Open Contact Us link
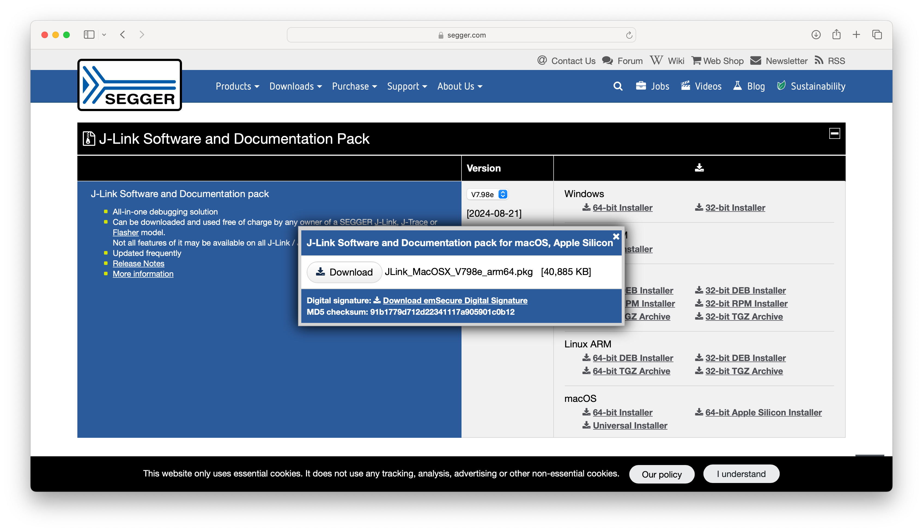 (x=566, y=61)
